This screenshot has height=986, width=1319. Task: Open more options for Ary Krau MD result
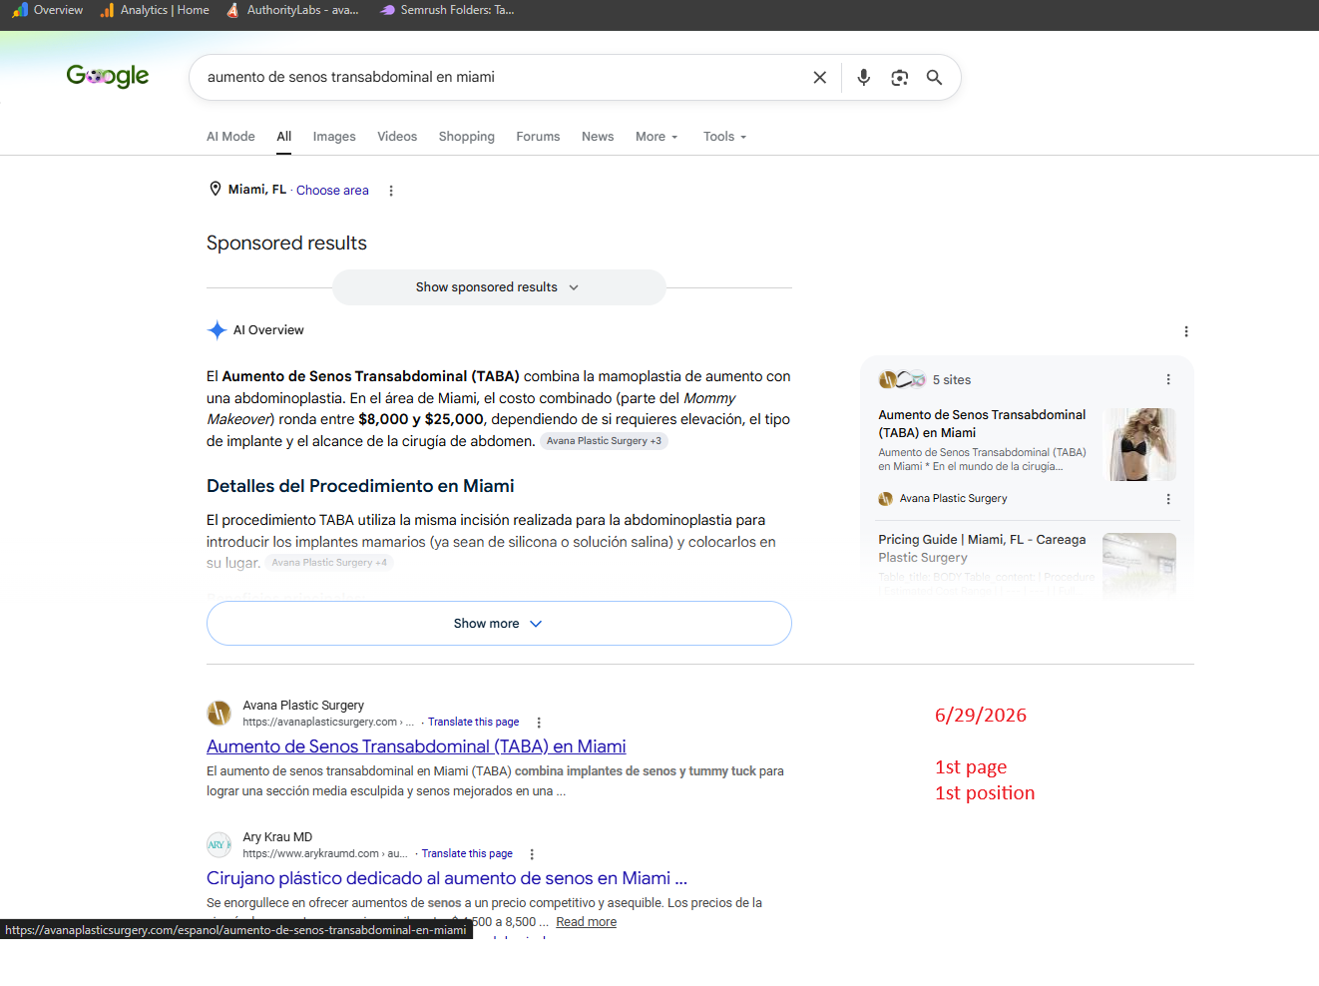(x=532, y=854)
